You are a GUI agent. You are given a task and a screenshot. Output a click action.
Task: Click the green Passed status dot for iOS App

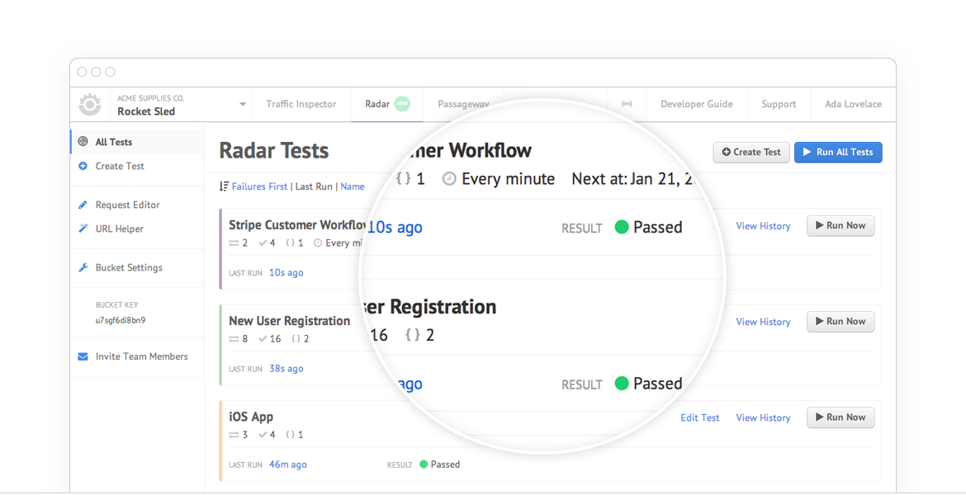point(424,464)
